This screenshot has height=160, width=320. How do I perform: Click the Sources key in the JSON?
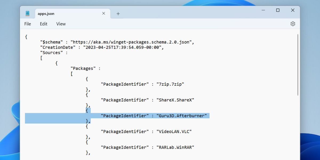(x=54, y=53)
